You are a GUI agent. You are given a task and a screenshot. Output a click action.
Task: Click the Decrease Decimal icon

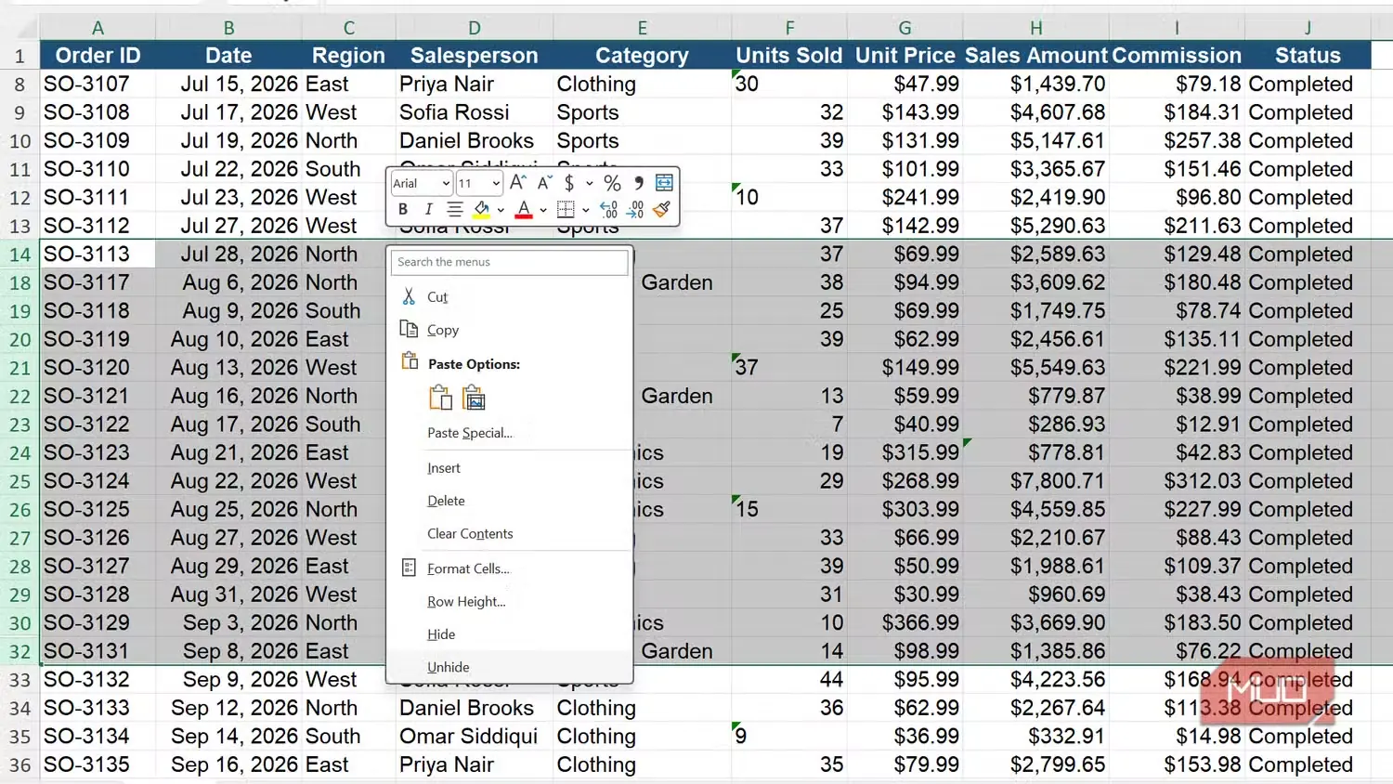point(635,210)
